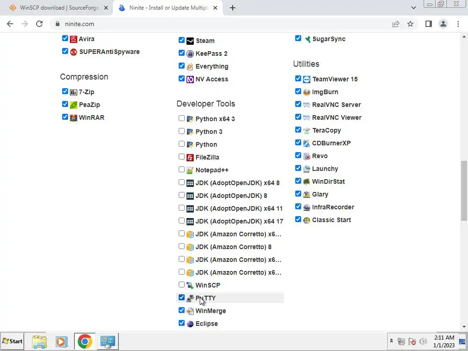This screenshot has height=351, width=468.
Task: Click the TeraCopy icon
Action: (x=307, y=130)
